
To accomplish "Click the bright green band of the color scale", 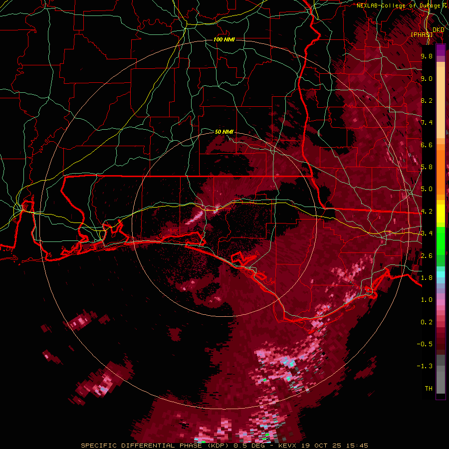I will (x=441, y=241).
